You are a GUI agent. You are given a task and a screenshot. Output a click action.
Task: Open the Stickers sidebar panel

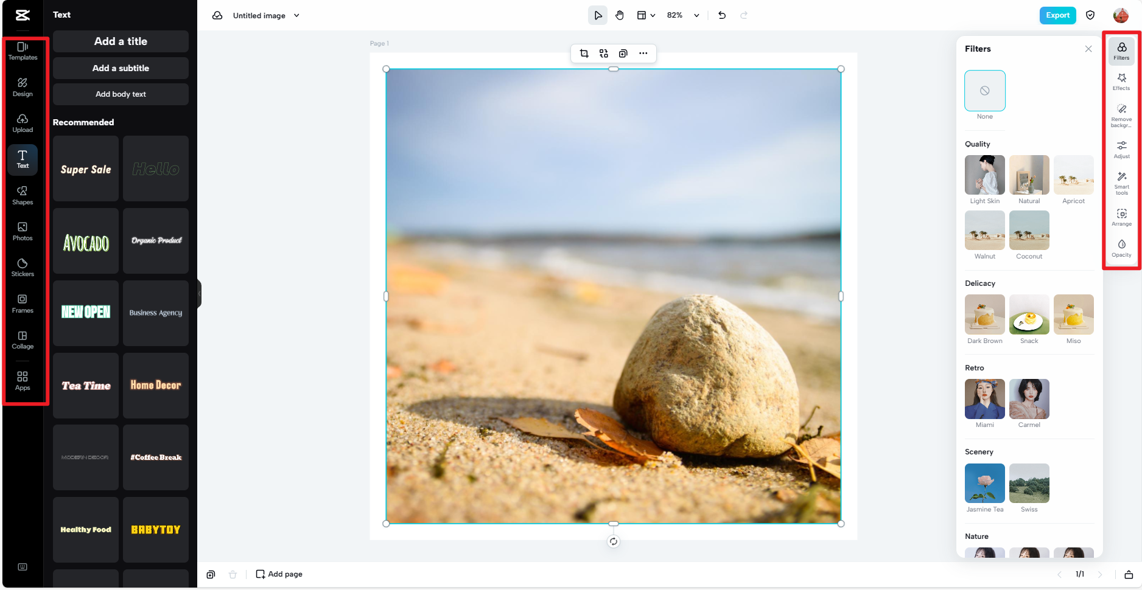coord(23,268)
